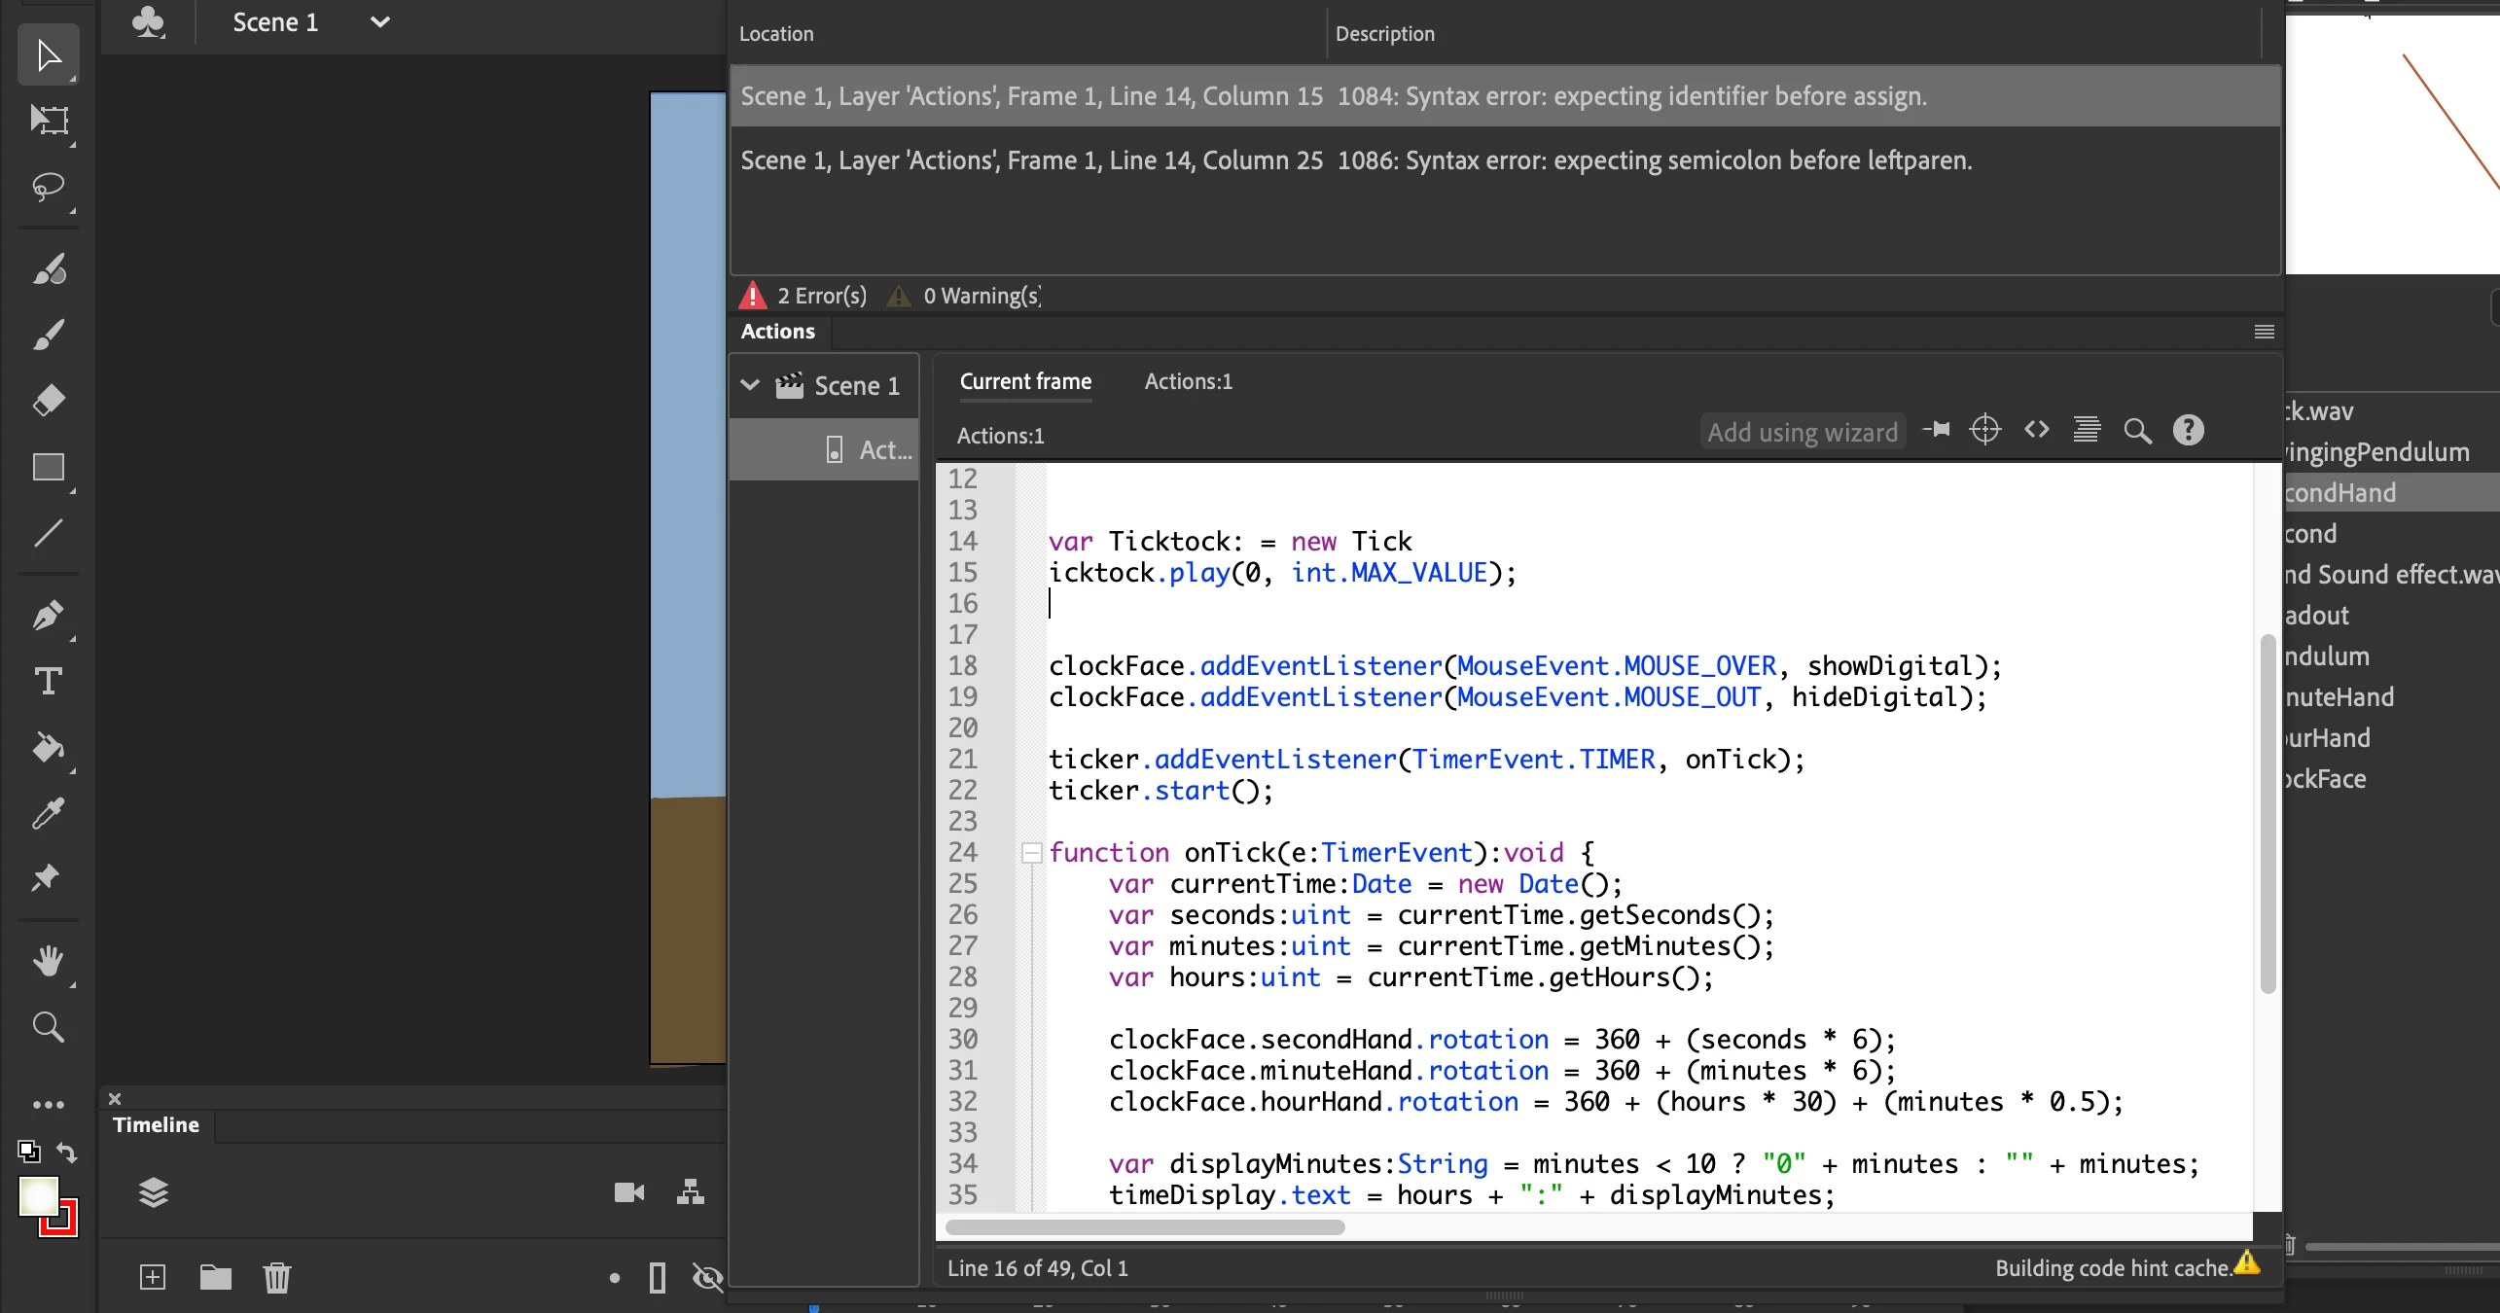Select the Pen tool
The image size is (2500, 1313).
48,616
